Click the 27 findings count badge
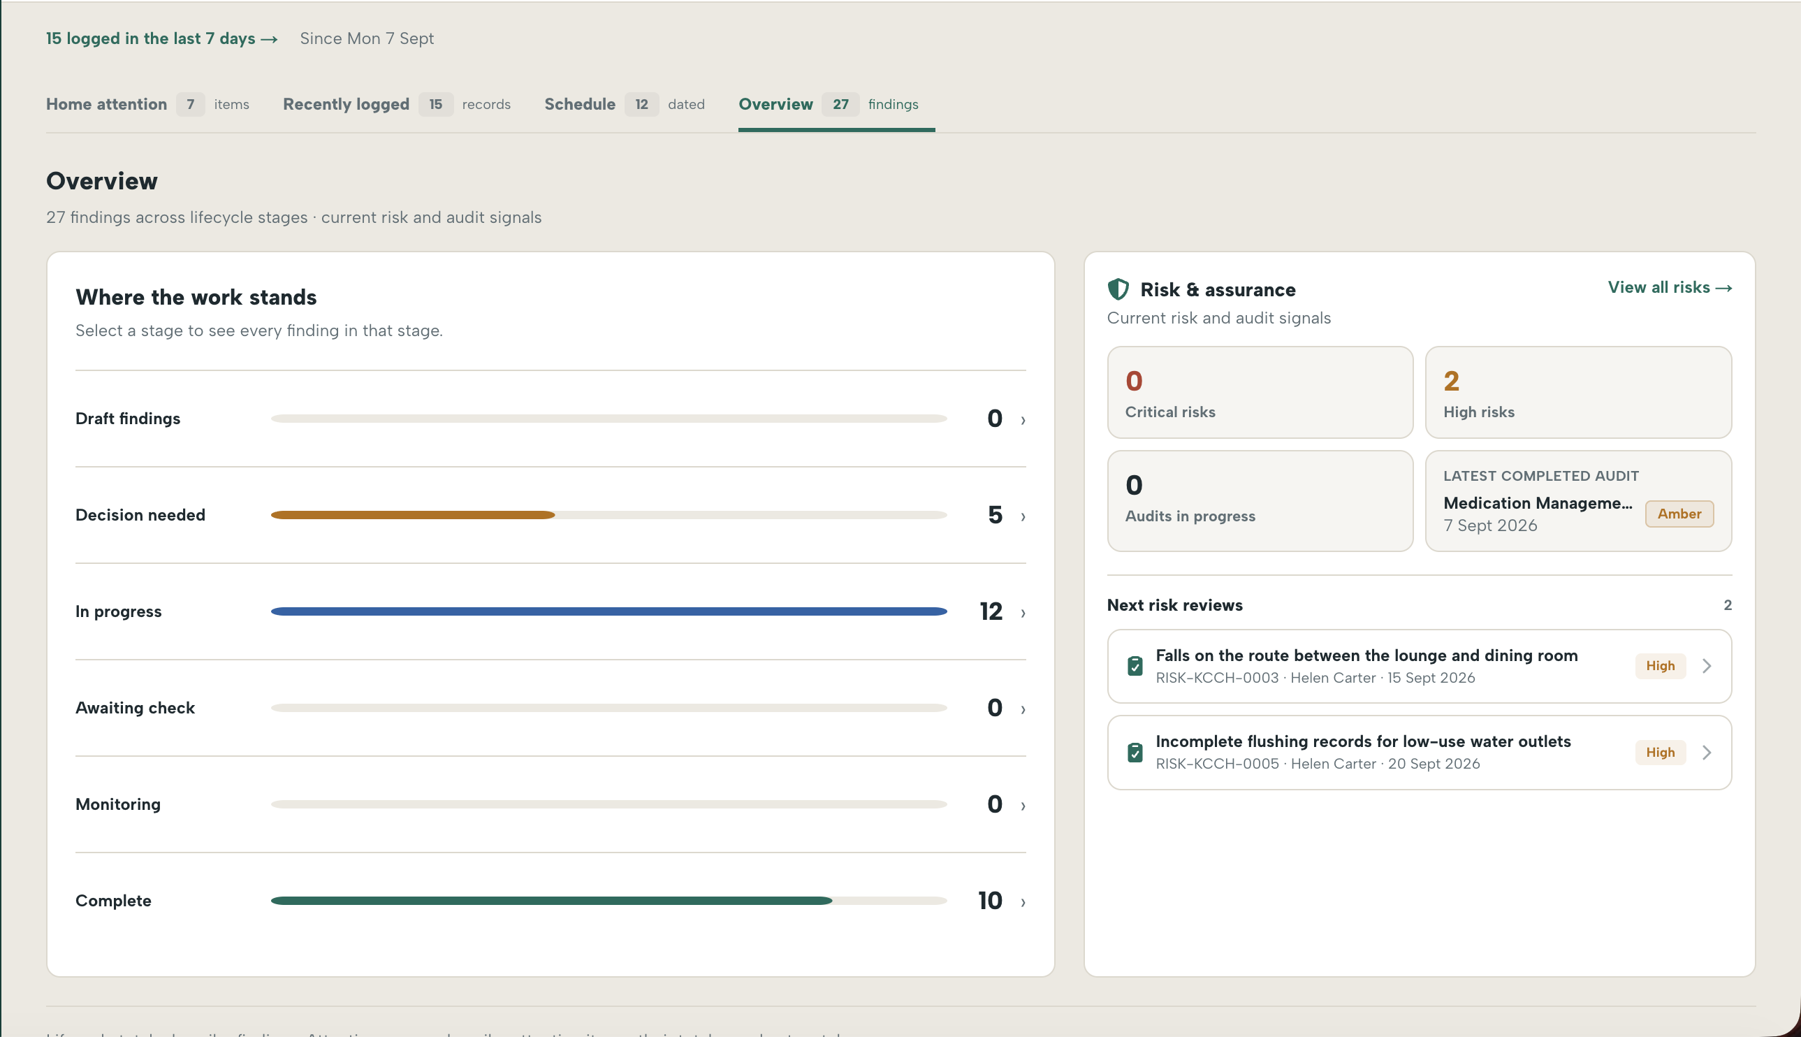Image resolution: width=1801 pixels, height=1037 pixels. click(840, 104)
